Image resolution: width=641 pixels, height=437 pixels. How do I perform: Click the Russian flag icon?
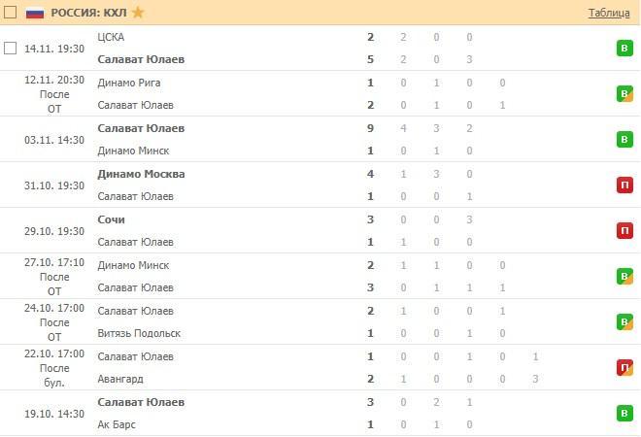tap(35, 13)
